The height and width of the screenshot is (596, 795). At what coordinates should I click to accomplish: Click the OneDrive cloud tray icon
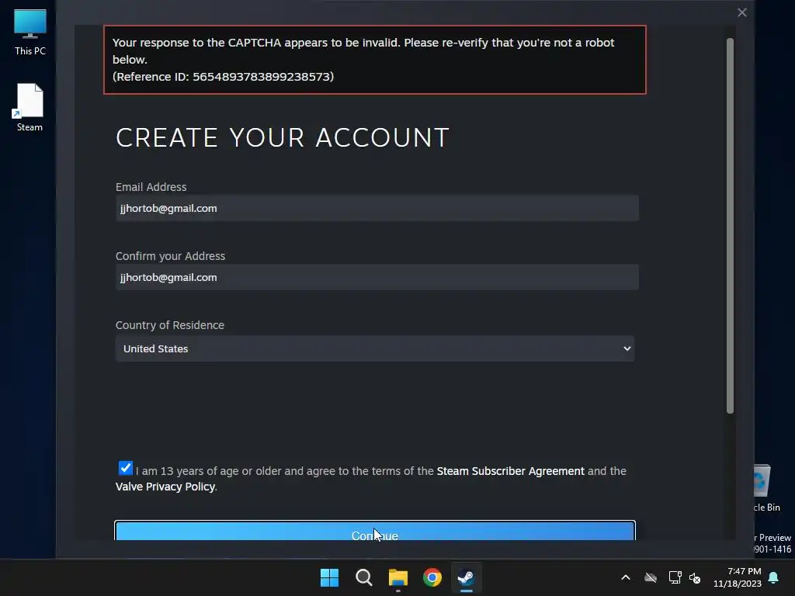(651, 577)
